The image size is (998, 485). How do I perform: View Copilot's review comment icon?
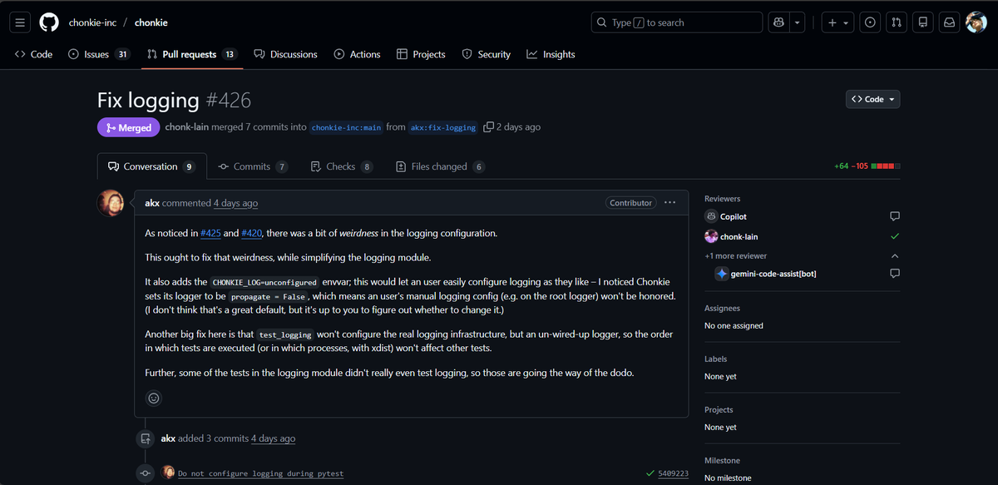895,216
